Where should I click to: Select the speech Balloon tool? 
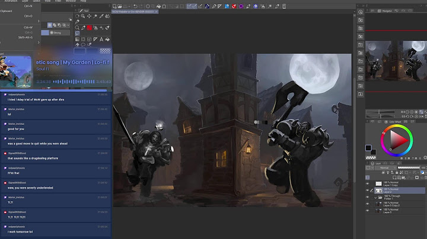click(x=84, y=44)
